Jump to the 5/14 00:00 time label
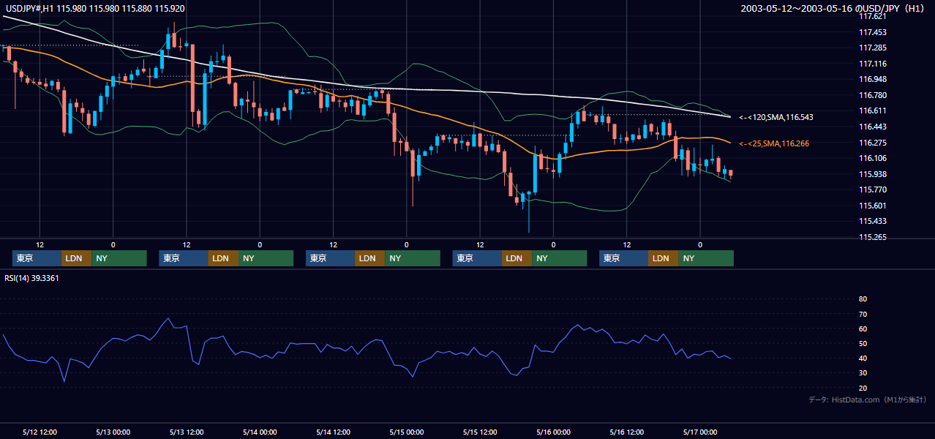935x439 pixels. pos(260,432)
